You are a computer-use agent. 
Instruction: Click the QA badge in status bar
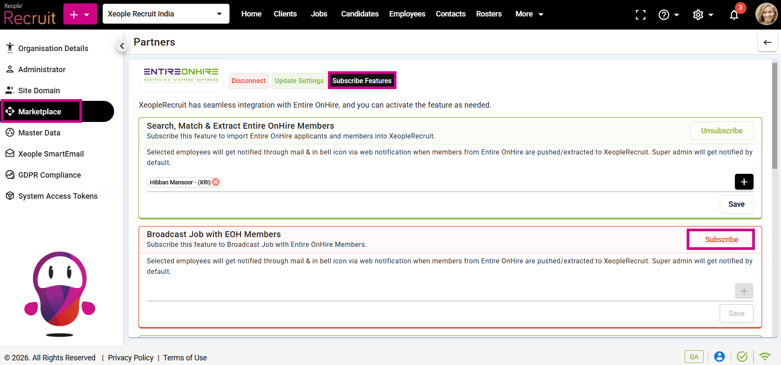pos(694,357)
